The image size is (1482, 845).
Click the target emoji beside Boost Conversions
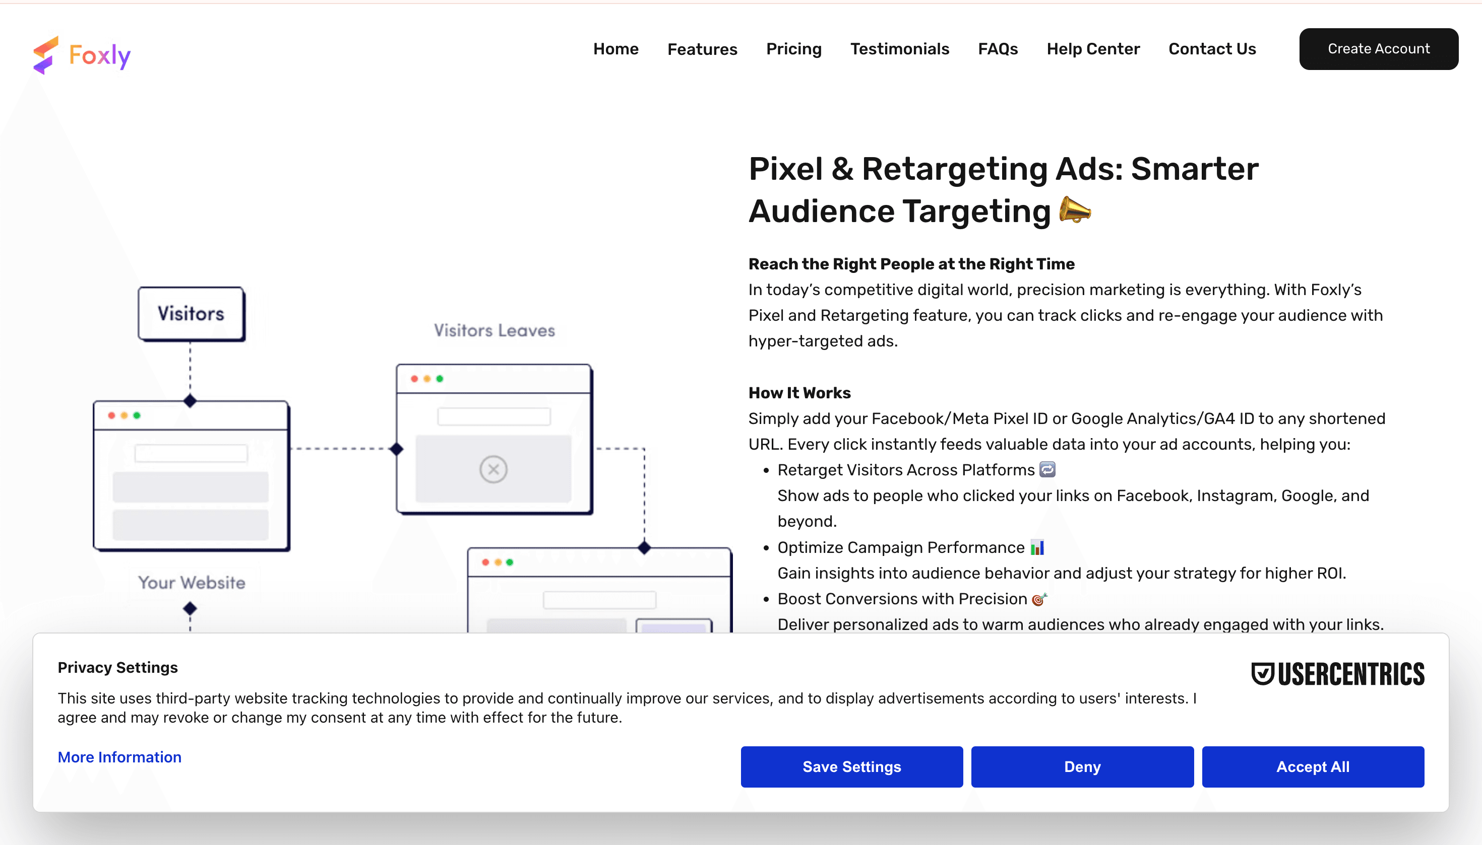pos(1039,599)
